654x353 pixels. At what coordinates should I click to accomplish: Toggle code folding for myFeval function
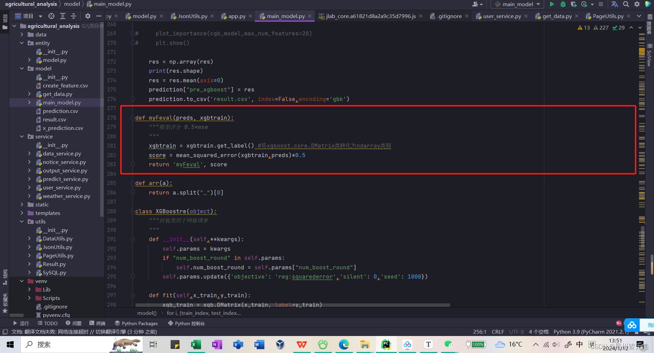[x=133, y=118]
